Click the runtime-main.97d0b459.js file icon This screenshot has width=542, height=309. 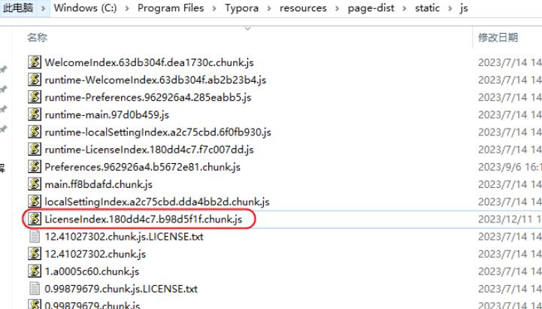coord(35,114)
